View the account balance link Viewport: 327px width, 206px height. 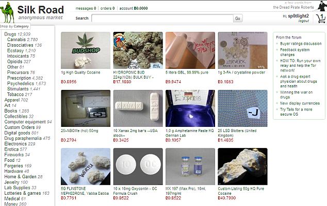point(134,8)
